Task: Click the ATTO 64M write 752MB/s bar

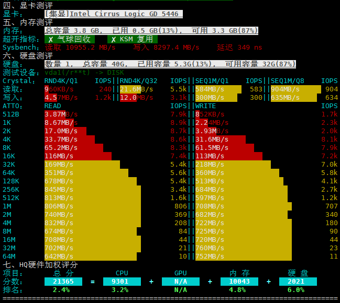Action: (244, 257)
